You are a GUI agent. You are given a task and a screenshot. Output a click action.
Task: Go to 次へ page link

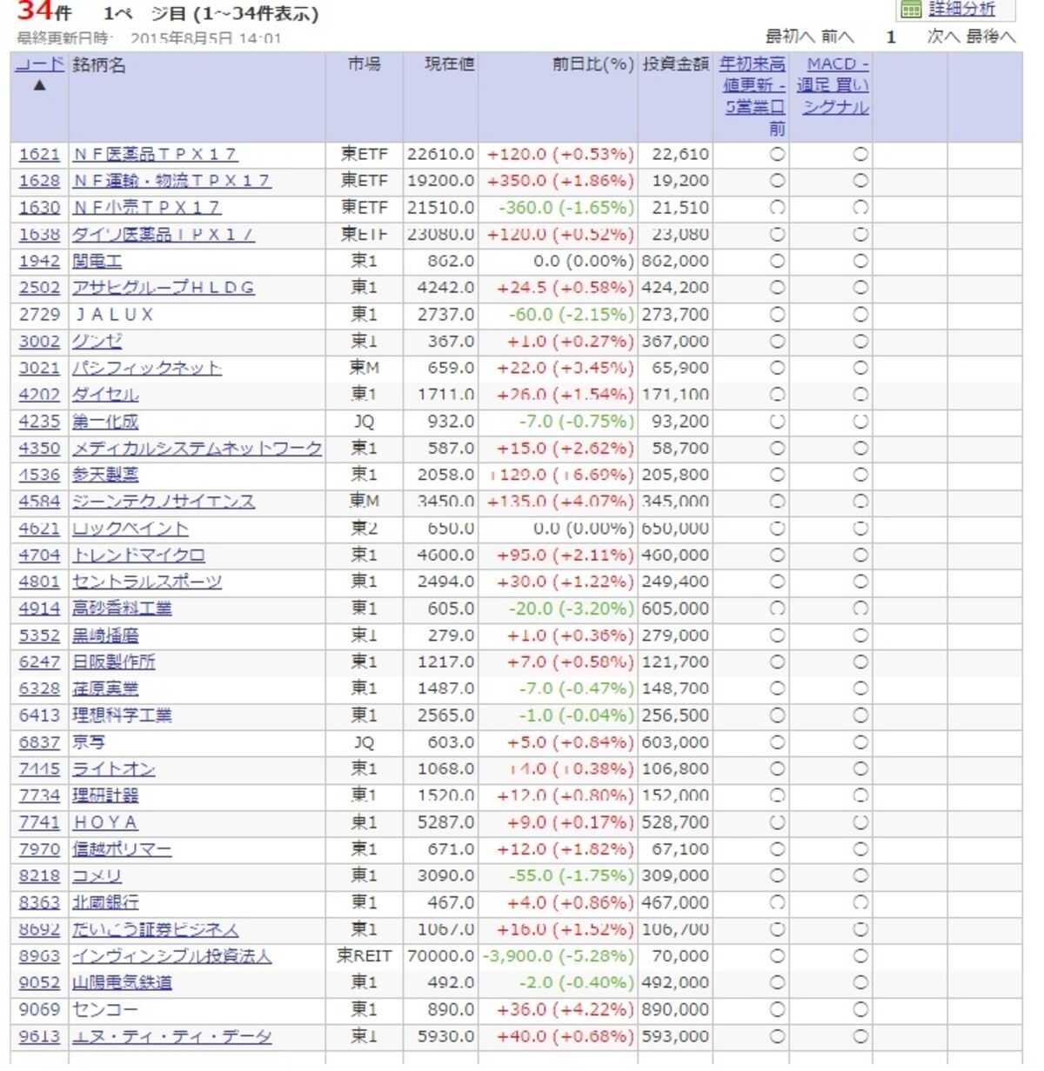tap(943, 37)
